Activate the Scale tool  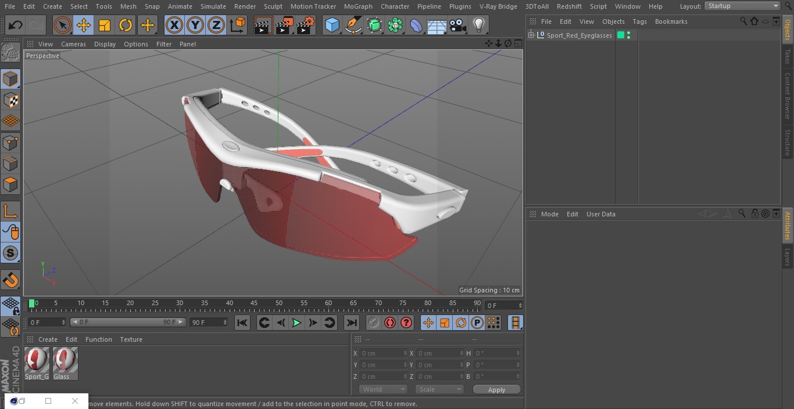(x=105, y=26)
